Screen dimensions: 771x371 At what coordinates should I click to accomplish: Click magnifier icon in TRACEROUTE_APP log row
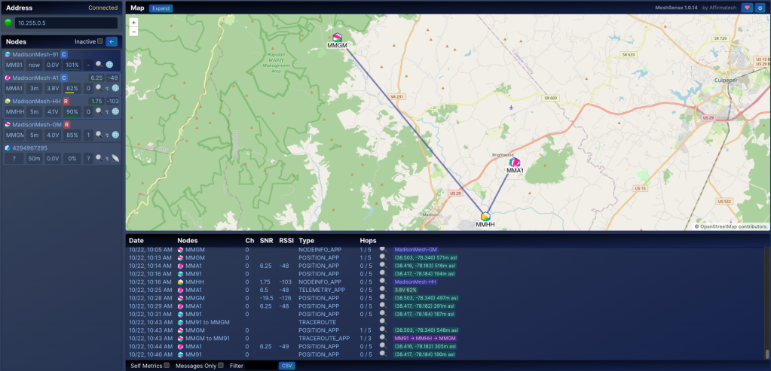pos(383,339)
